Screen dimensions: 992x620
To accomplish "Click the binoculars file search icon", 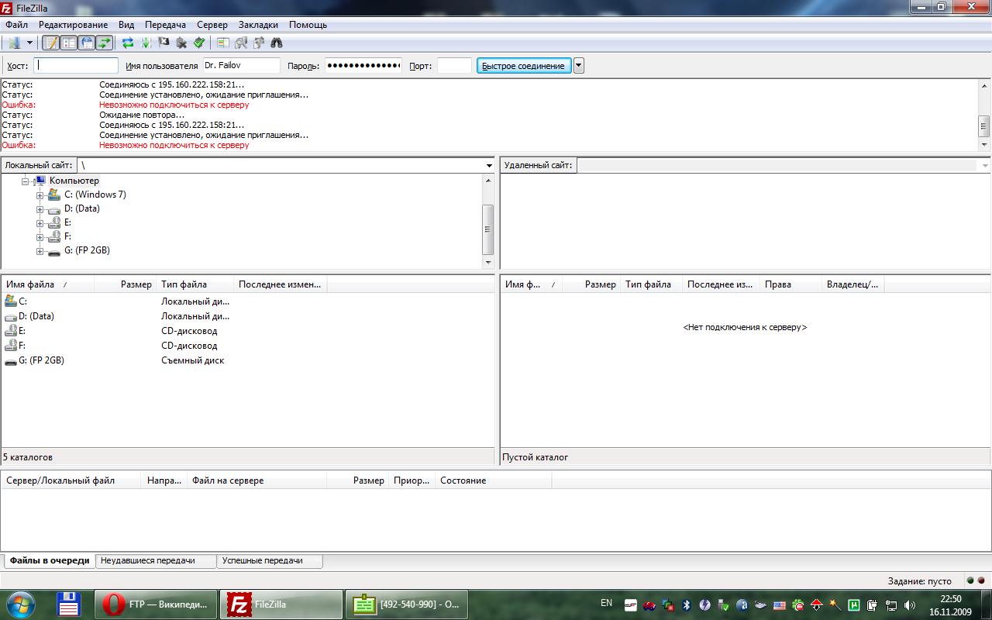I will 277,43.
